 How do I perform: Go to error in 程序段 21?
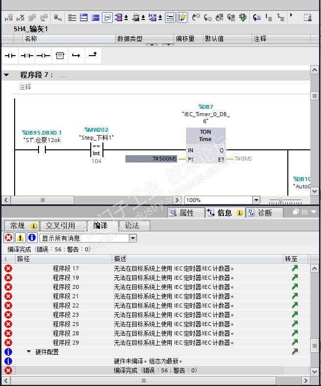pyautogui.click(x=295, y=296)
